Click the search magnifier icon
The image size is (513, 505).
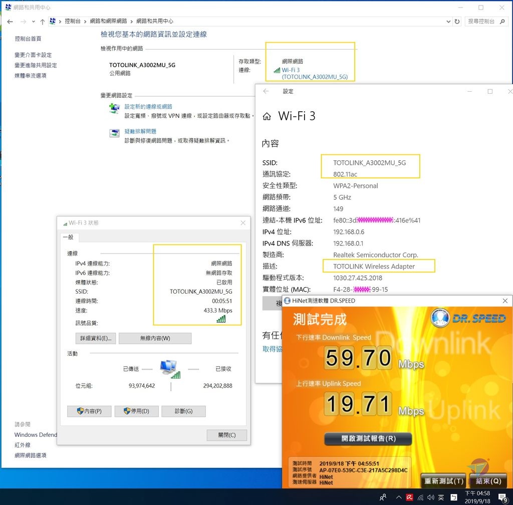coord(502,21)
